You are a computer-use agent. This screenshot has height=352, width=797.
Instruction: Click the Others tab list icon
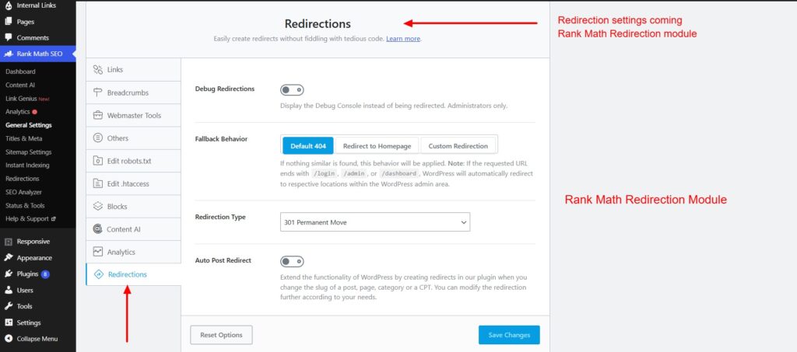(98, 138)
